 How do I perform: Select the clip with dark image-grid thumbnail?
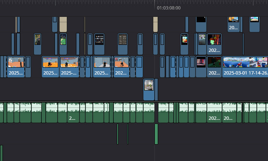99,44
